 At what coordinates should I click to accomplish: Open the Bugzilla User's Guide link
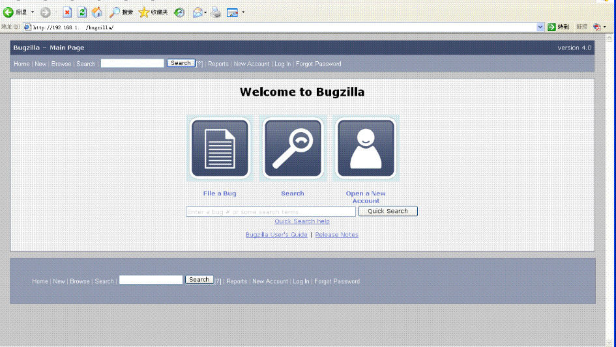pyautogui.click(x=276, y=234)
